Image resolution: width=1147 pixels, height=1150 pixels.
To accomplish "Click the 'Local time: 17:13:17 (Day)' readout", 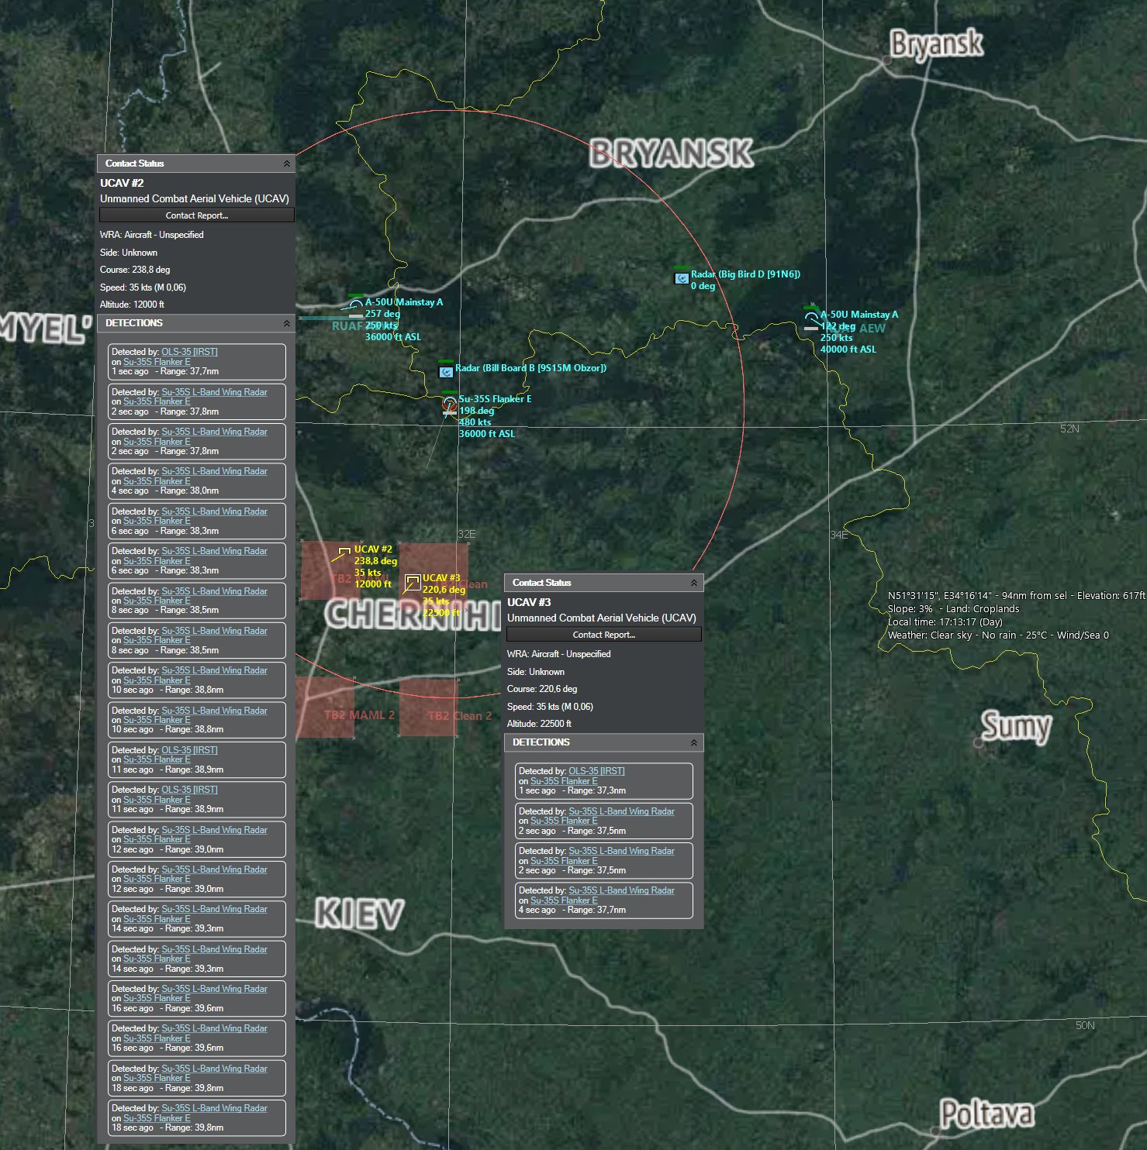I will 945,621.
